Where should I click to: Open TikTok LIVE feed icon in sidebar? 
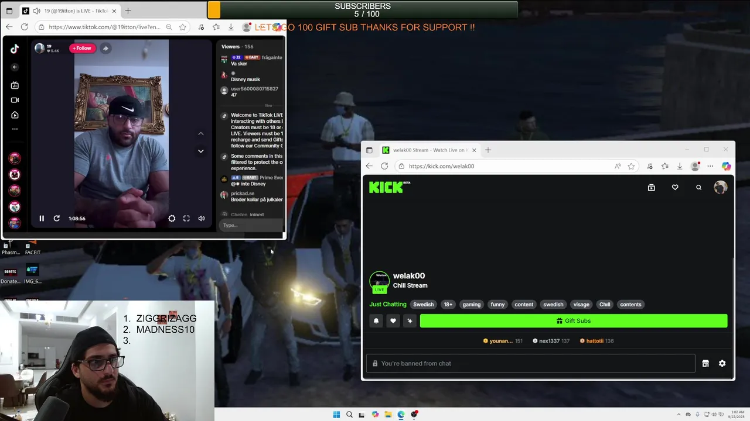point(15,85)
